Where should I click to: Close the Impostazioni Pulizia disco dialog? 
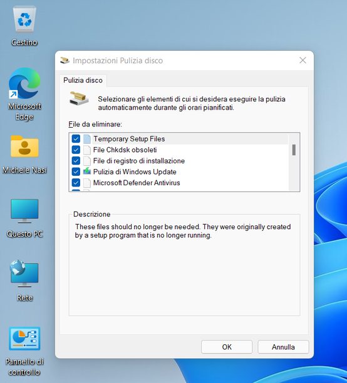(x=303, y=60)
